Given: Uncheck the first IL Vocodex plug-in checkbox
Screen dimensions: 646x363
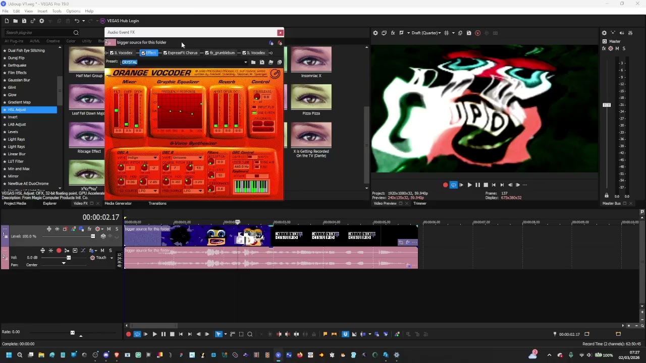Looking at the screenshot, I should (112, 52).
